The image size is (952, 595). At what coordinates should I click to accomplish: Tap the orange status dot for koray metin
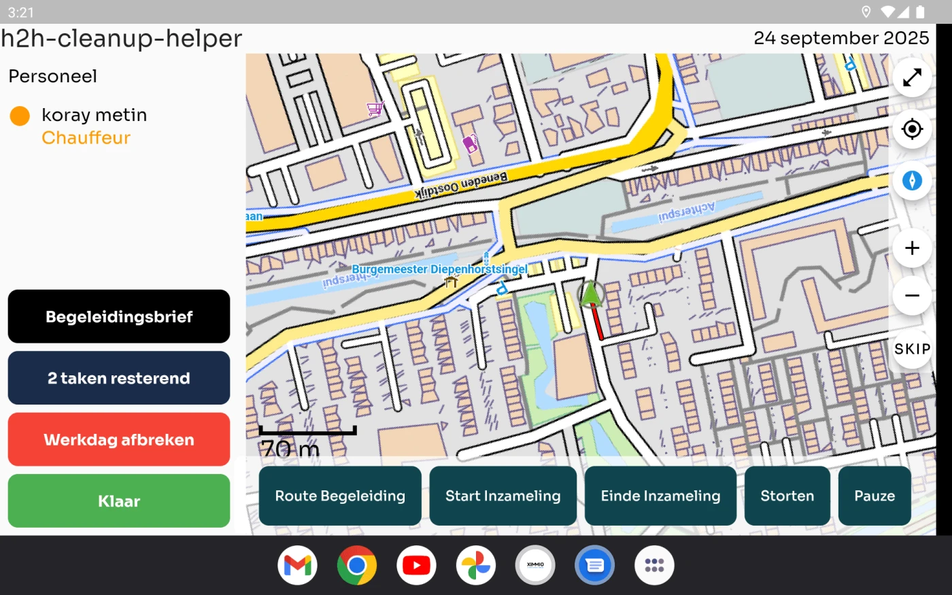tap(20, 116)
